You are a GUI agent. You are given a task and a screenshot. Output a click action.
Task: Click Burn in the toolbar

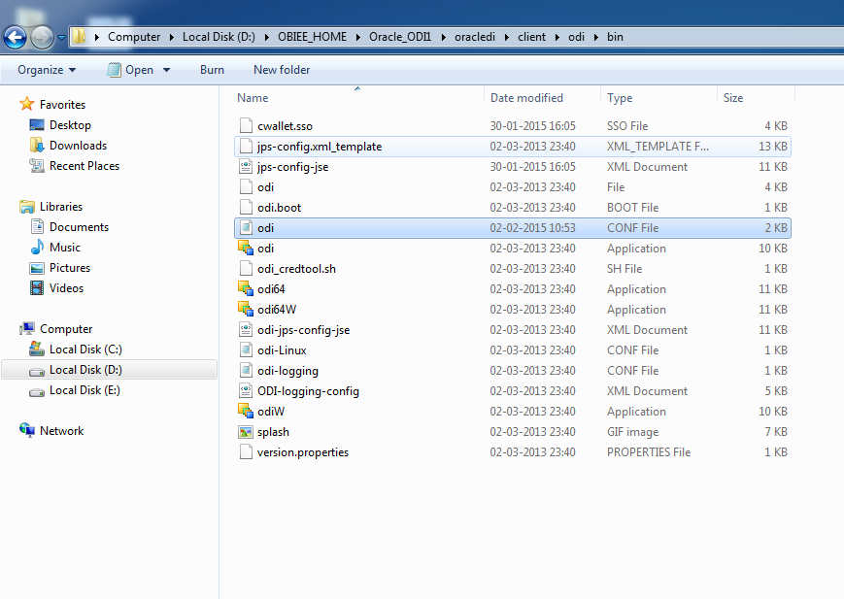coord(212,70)
